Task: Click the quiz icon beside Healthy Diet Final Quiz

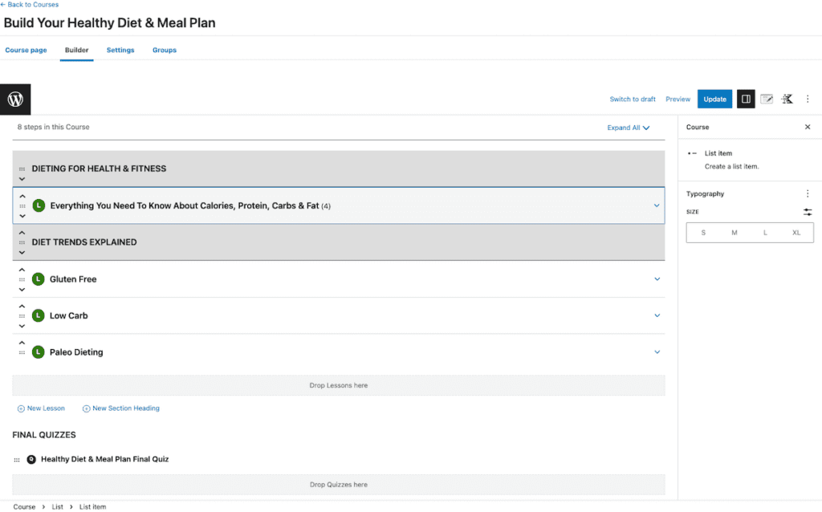Action: pos(32,460)
